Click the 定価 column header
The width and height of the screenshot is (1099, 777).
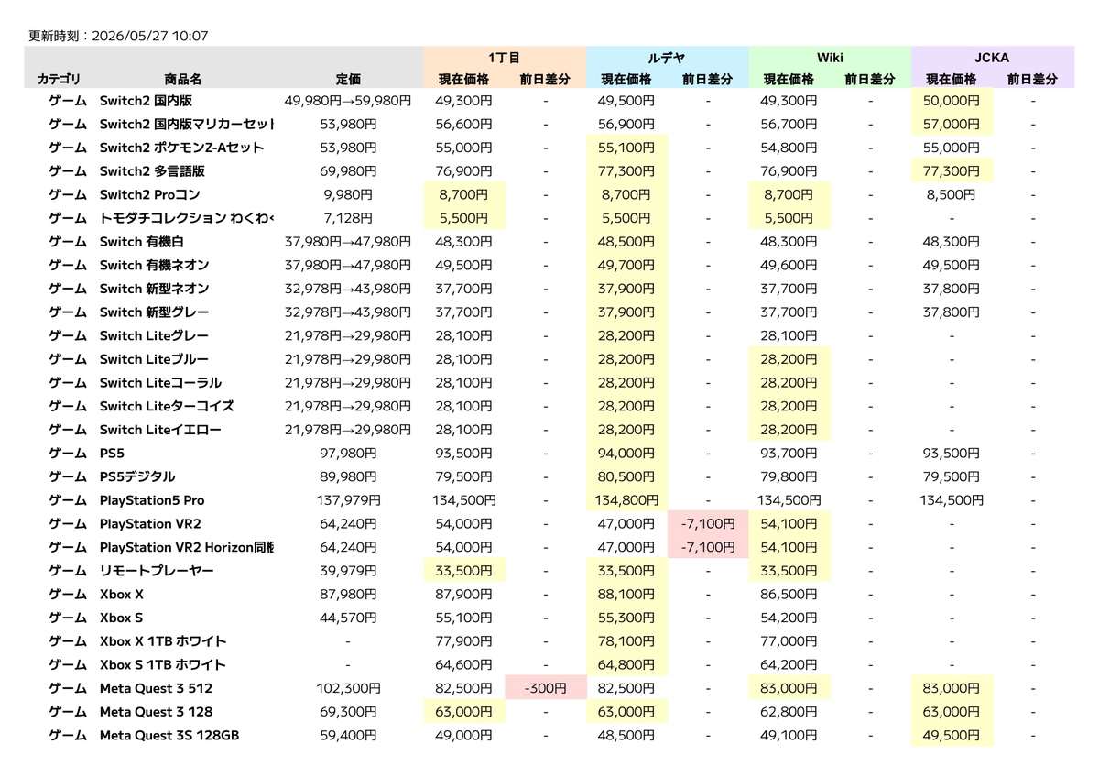[x=348, y=80]
